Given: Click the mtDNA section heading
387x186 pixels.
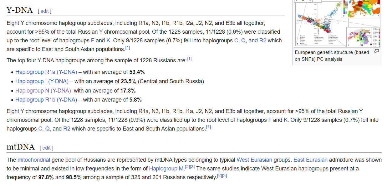Looking at the screenshot, I should 21,147.
